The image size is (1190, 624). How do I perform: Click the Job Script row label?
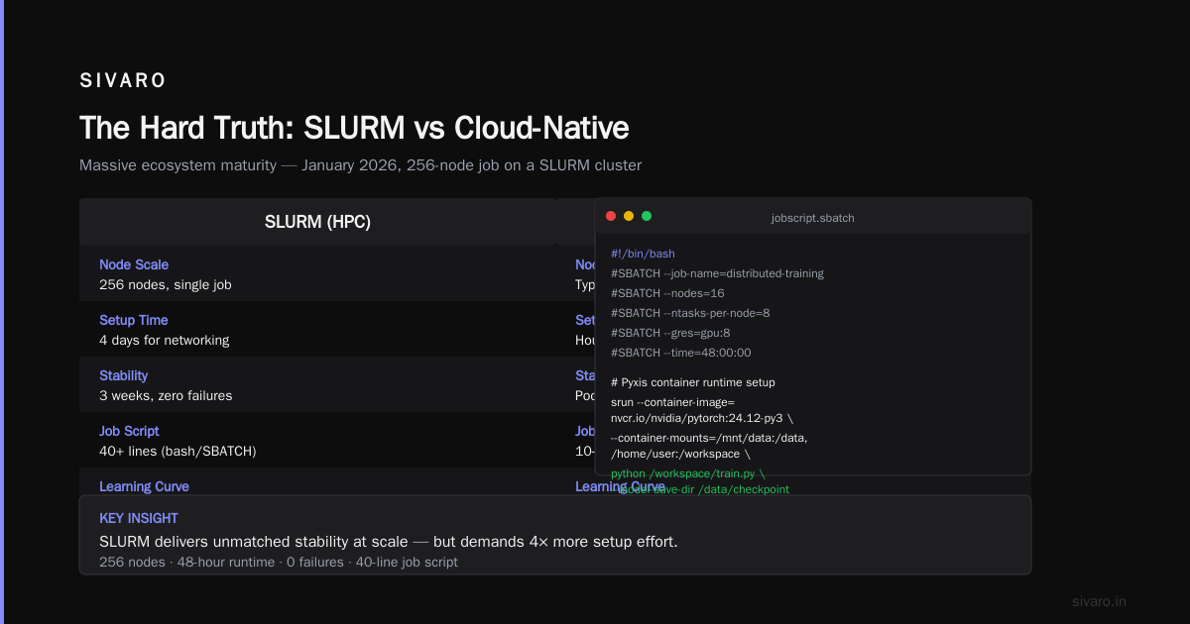pos(129,431)
